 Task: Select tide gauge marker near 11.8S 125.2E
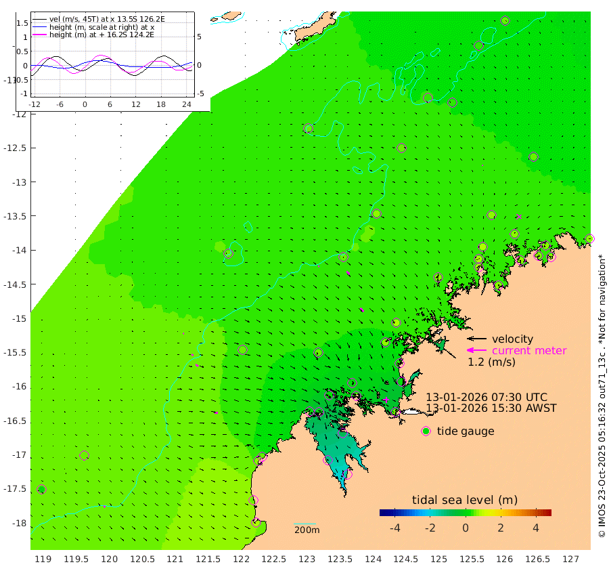pyautogui.click(x=452, y=103)
